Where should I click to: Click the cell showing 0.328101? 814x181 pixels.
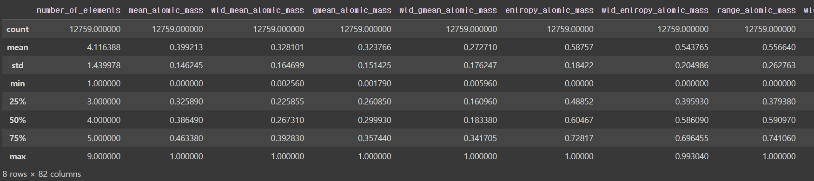(287, 47)
